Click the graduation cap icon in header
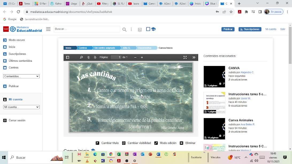This screenshot has height=164, width=292. click(153, 29)
